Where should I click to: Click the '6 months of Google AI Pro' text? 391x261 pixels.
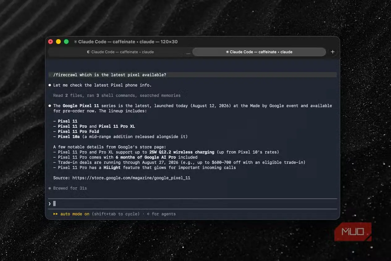click(x=146, y=157)
